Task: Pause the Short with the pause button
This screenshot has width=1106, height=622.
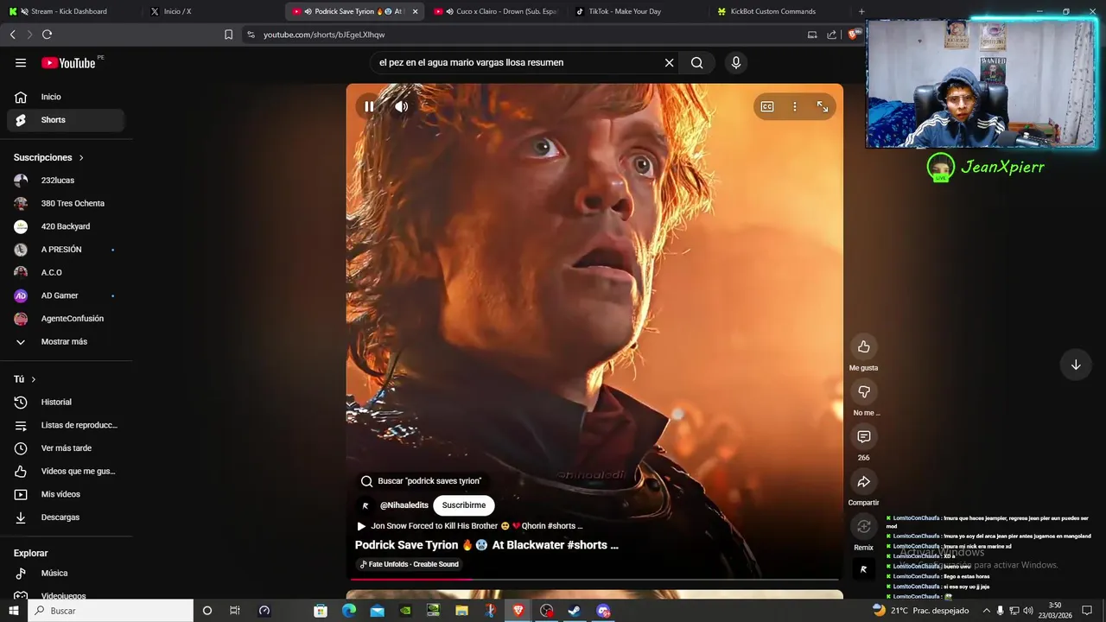Action: [x=369, y=106]
